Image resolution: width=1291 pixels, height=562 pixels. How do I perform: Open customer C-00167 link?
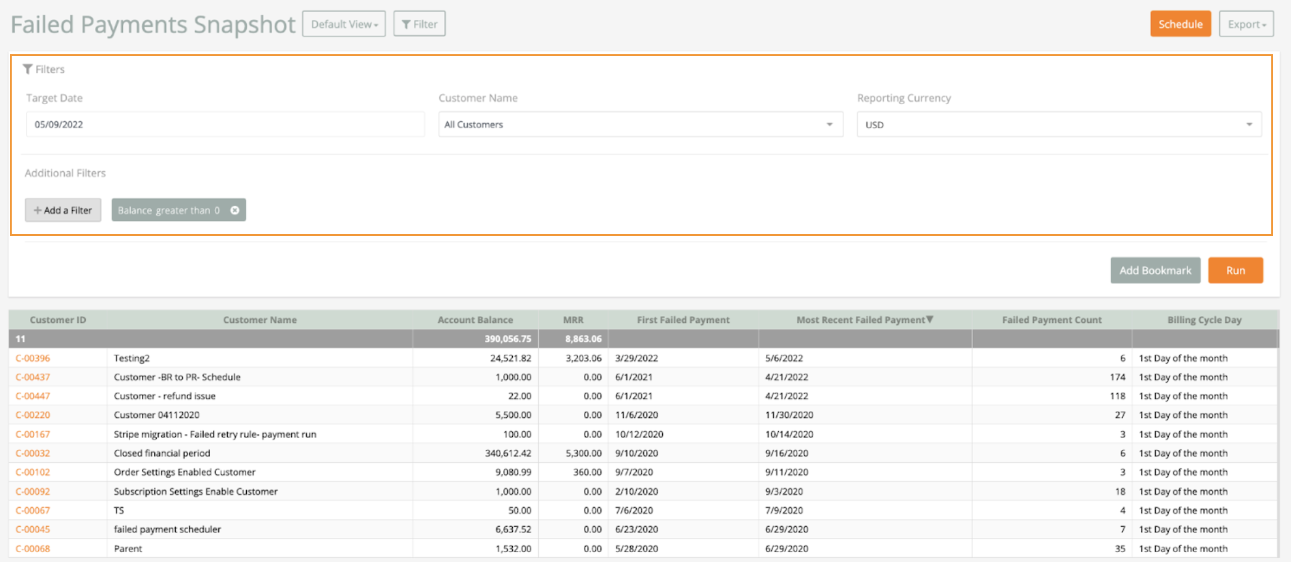tap(33, 434)
